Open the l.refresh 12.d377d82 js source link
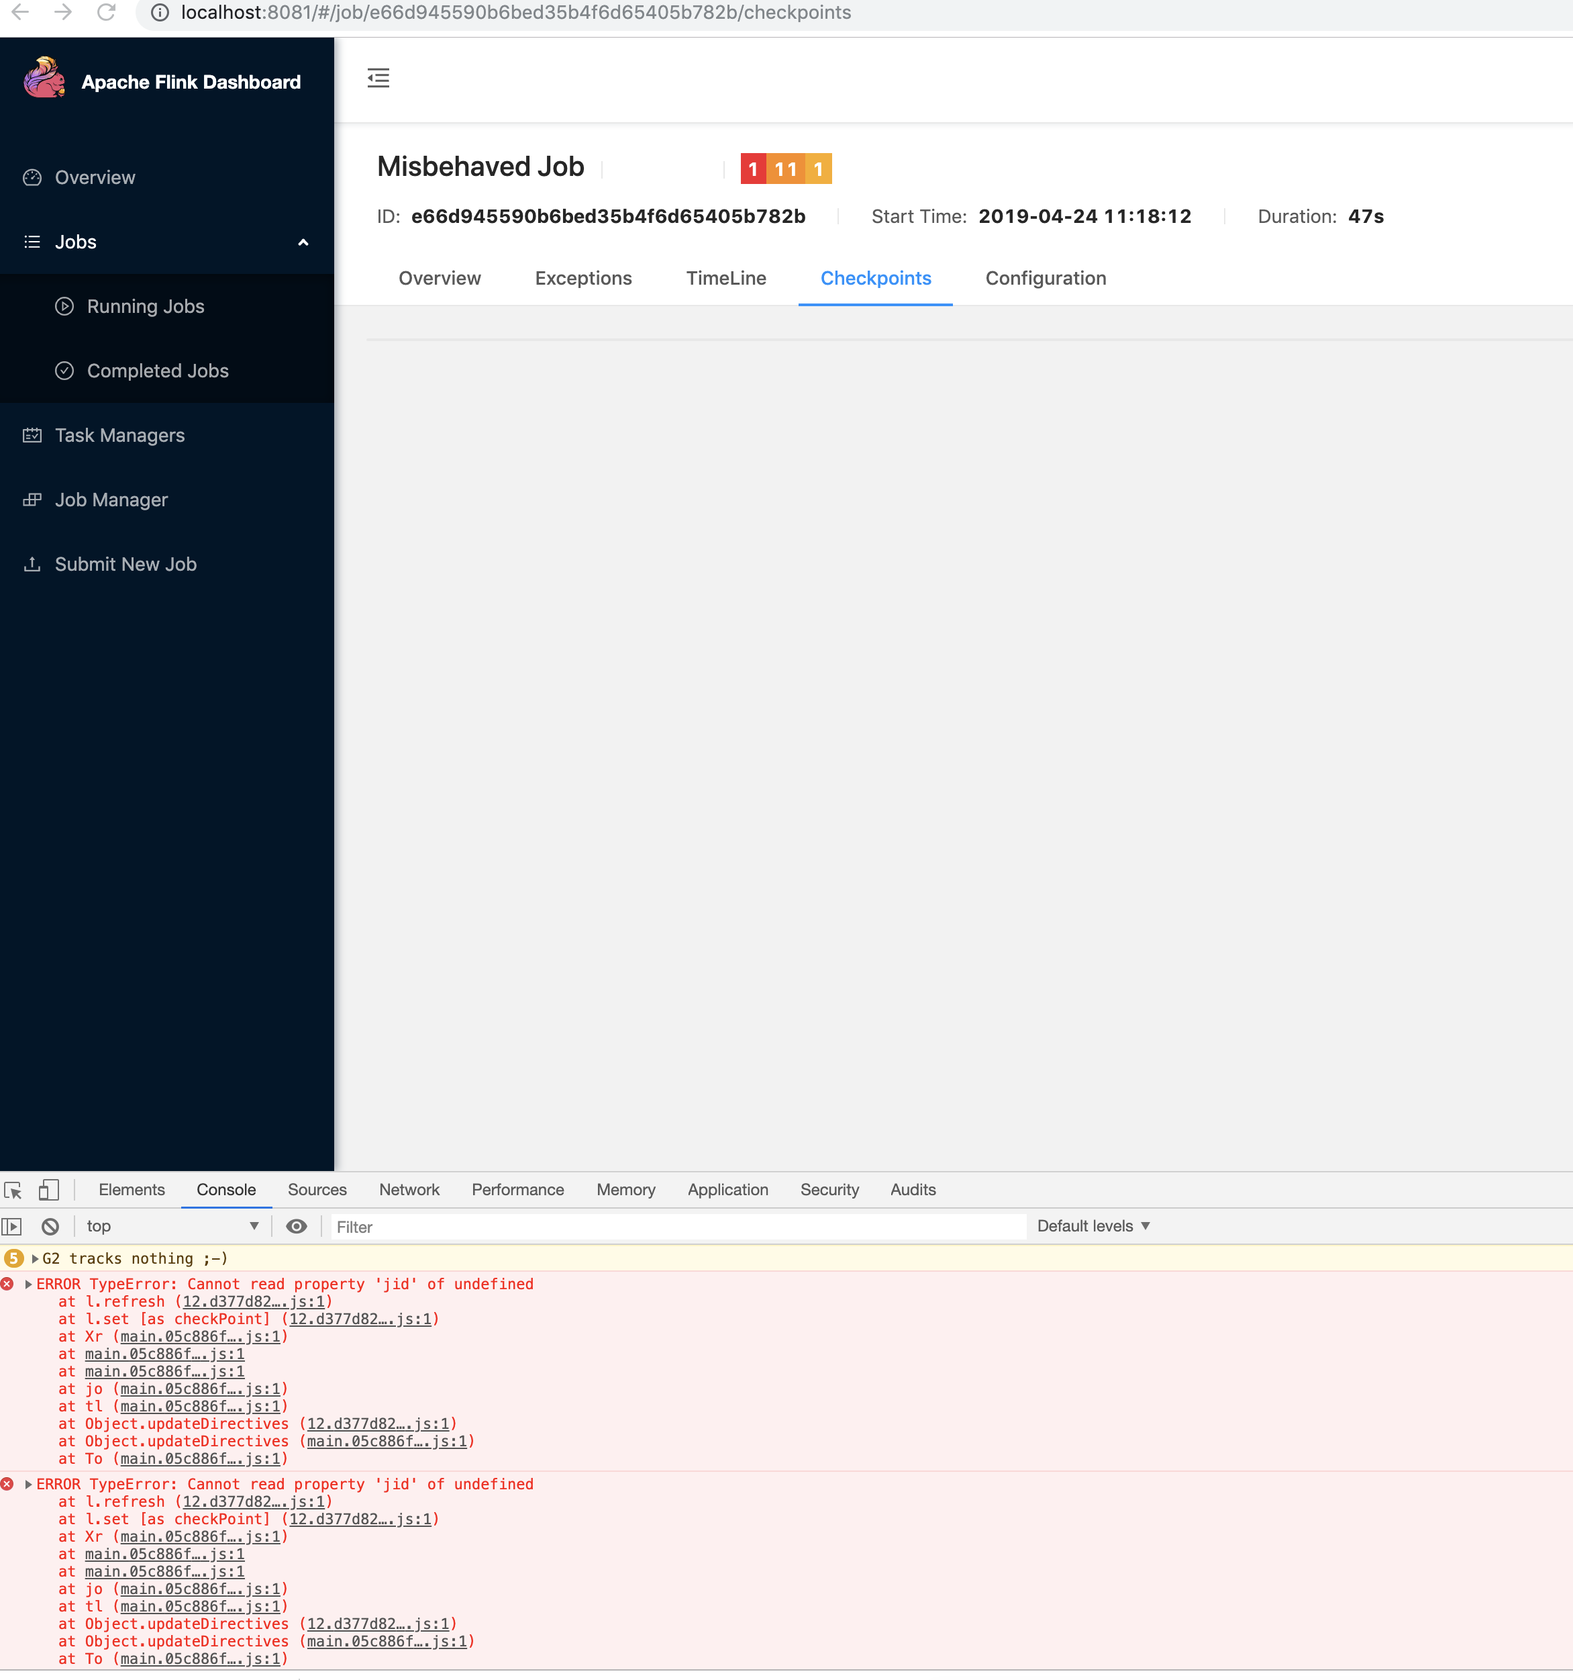 pos(254,1302)
